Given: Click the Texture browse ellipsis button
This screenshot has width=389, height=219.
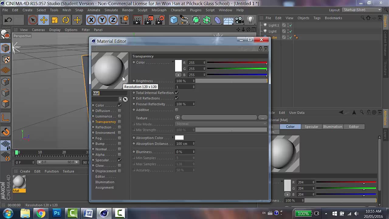Looking at the screenshot, I should click(x=263, y=118).
